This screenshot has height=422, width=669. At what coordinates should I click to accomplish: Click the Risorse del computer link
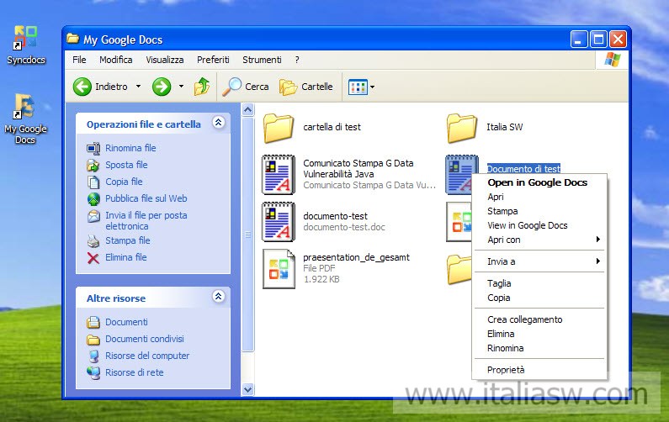(x=147, y=356)
